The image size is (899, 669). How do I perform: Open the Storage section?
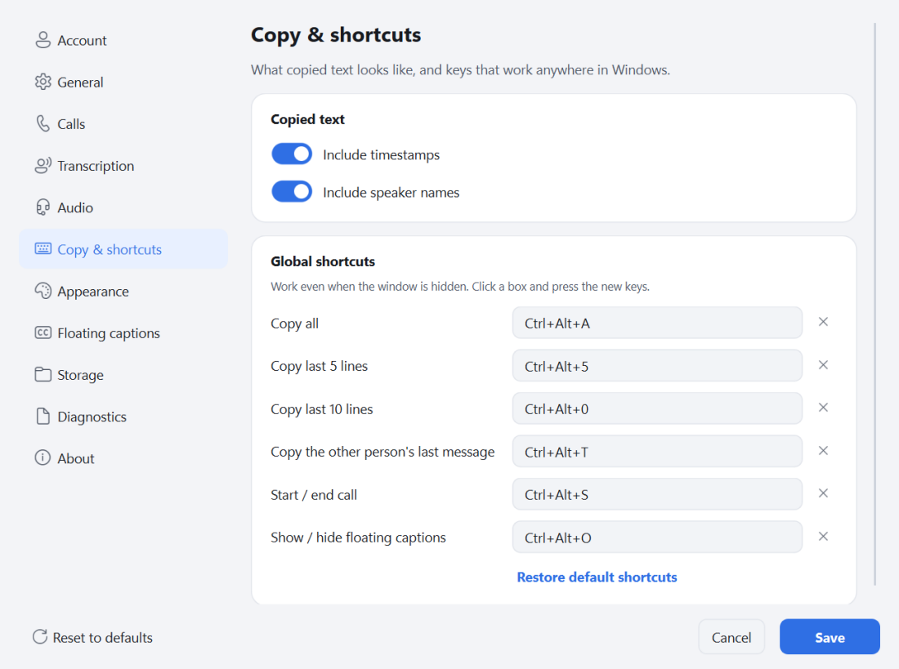pos(123,375)
